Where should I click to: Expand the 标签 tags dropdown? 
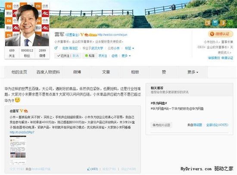click(129, 48)
